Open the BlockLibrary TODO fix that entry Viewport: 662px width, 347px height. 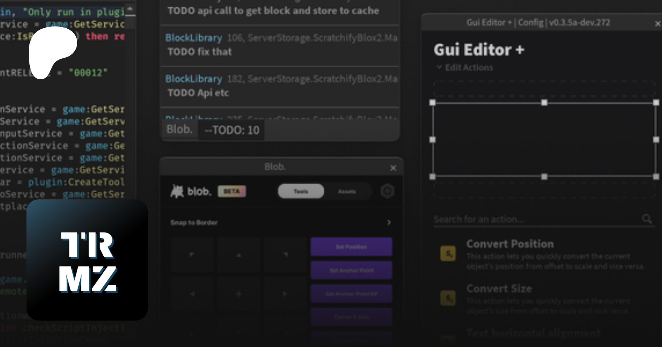(x=280, y=45)
